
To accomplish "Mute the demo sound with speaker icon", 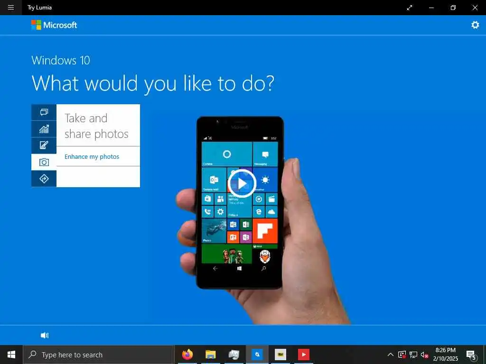I will coord(45,335).
